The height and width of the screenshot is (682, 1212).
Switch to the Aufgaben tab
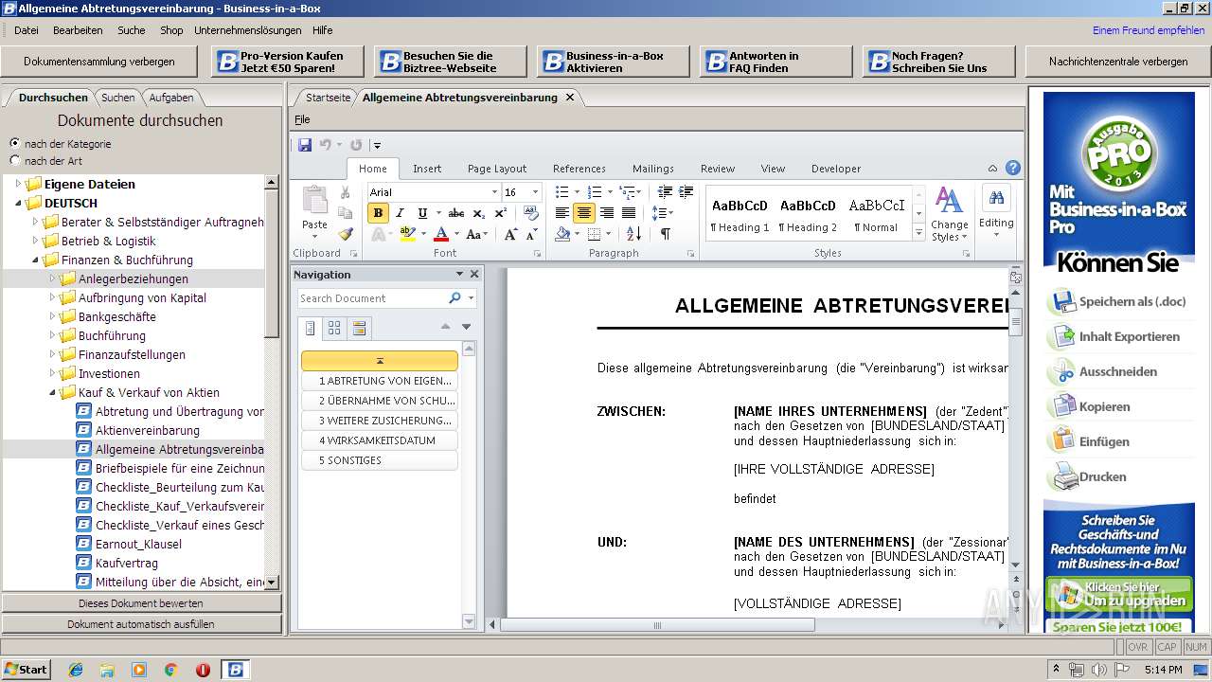[171, 98]
